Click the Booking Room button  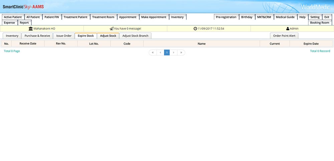coord(320,23)
